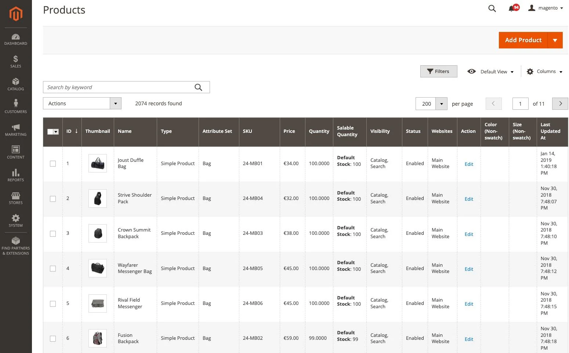Click the Customers icon in sidebar
The height and width of the screenshot is (353, 569).
(x=15, y=106)
